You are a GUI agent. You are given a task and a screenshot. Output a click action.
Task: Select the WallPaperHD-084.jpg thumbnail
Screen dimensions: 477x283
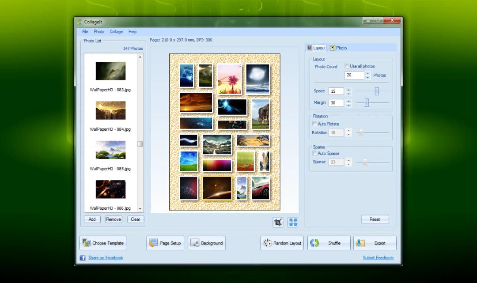tap(110, 110)
